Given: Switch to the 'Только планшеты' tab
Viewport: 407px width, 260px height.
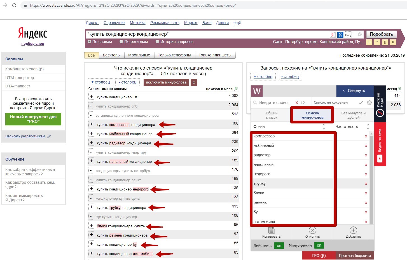Looking at the screenshot, I should tap(215, 55).
